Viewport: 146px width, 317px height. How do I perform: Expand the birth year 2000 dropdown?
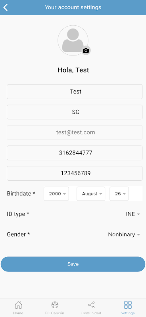[x=56, y=194]
